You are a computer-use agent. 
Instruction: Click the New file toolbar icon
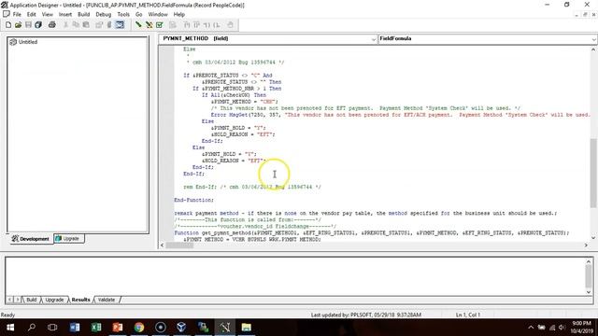coord(8,25)
